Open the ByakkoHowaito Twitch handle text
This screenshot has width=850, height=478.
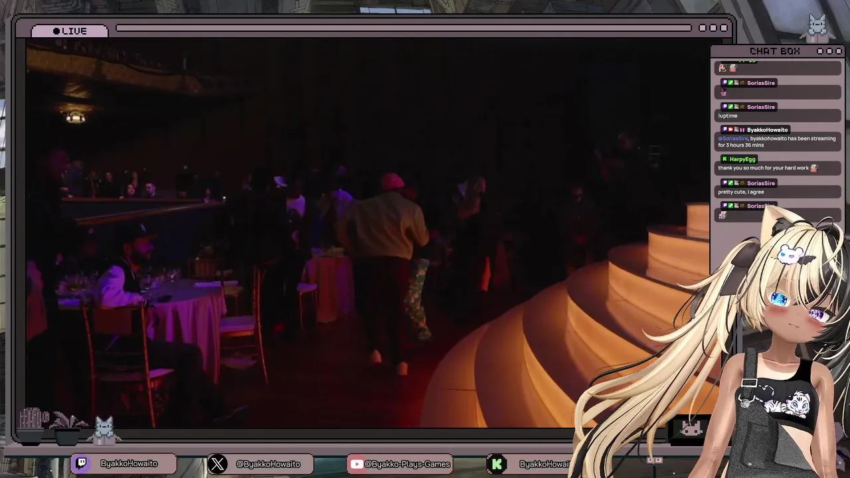129,463
